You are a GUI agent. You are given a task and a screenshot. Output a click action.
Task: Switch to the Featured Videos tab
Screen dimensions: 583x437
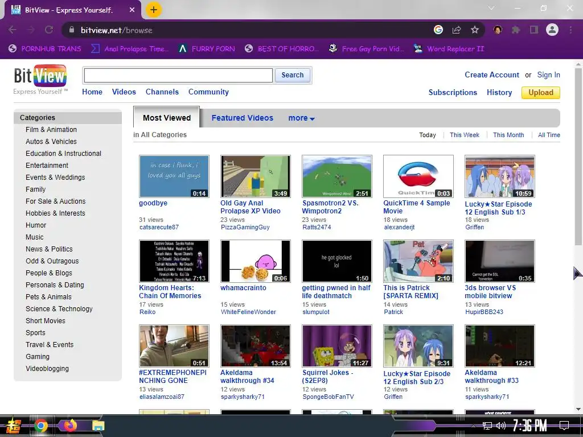(x=243, y=118)
